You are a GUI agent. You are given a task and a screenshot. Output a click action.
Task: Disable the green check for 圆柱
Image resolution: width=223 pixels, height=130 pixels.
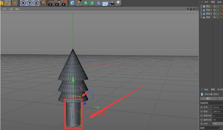click(x=218, y=6)
